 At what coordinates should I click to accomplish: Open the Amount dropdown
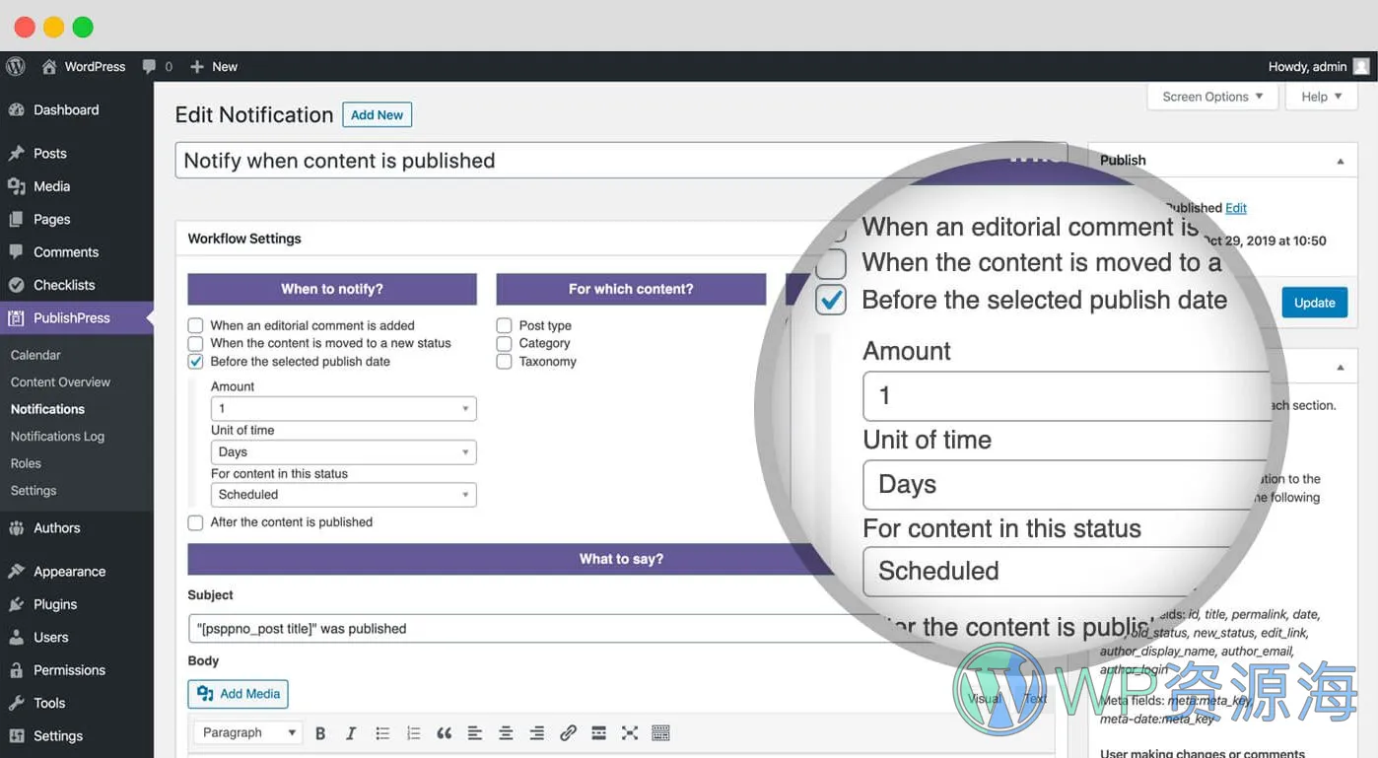pos(343,408)
